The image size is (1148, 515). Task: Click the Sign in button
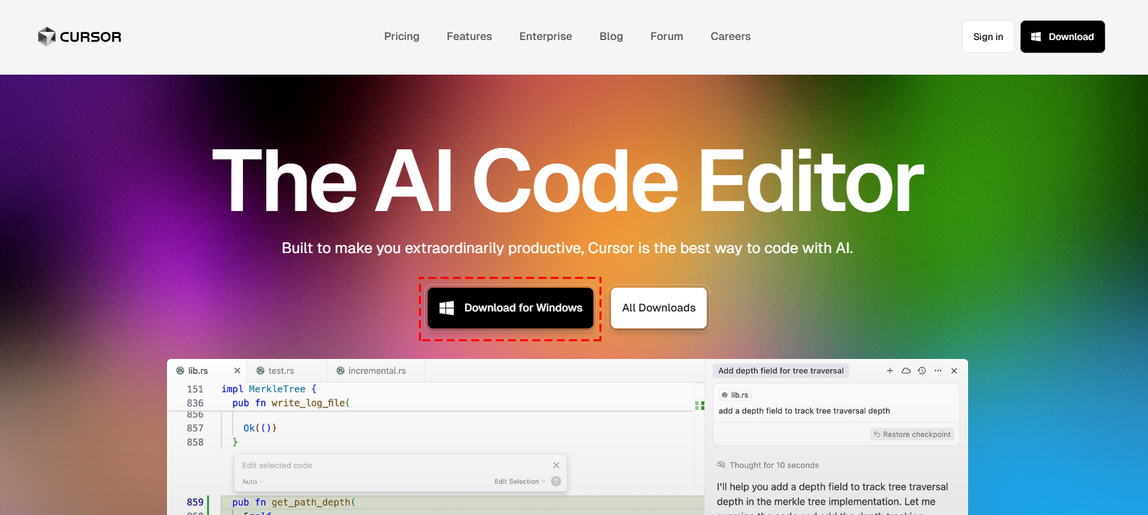point(988,37)
